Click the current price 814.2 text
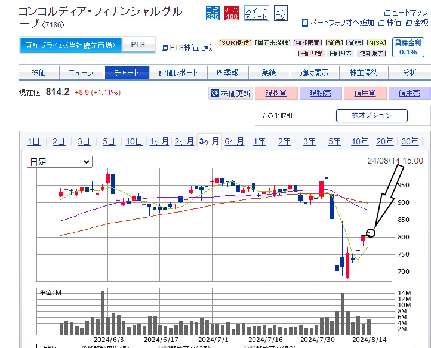 [57, 91]
